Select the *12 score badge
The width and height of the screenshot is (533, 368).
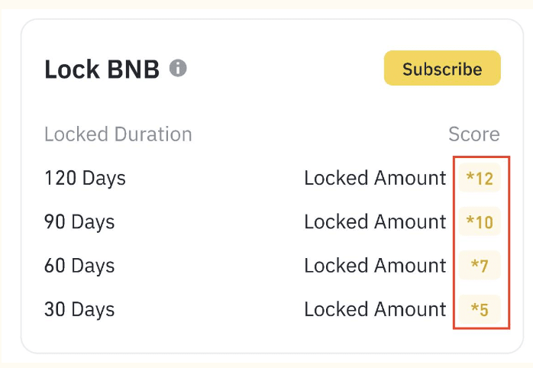click(x=480, y=179)
